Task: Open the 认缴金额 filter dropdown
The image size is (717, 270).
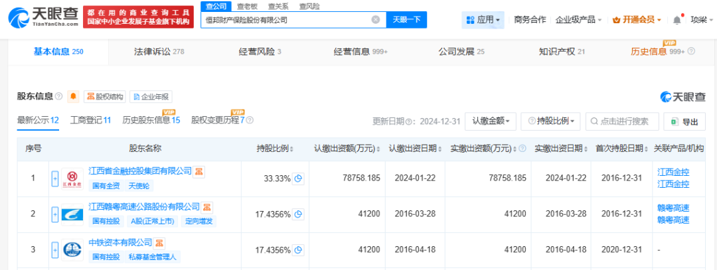Action: pyautogui.click(x=491, y=121)
